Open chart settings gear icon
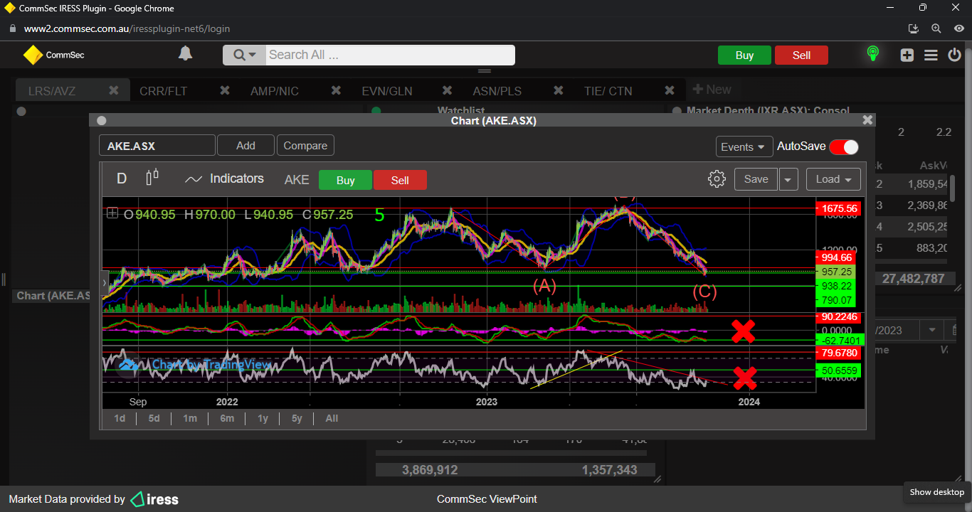The image size is (972, 512). [717, 178]
